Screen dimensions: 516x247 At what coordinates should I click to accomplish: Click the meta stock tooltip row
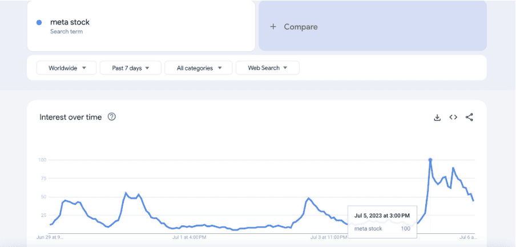point(382,229)
